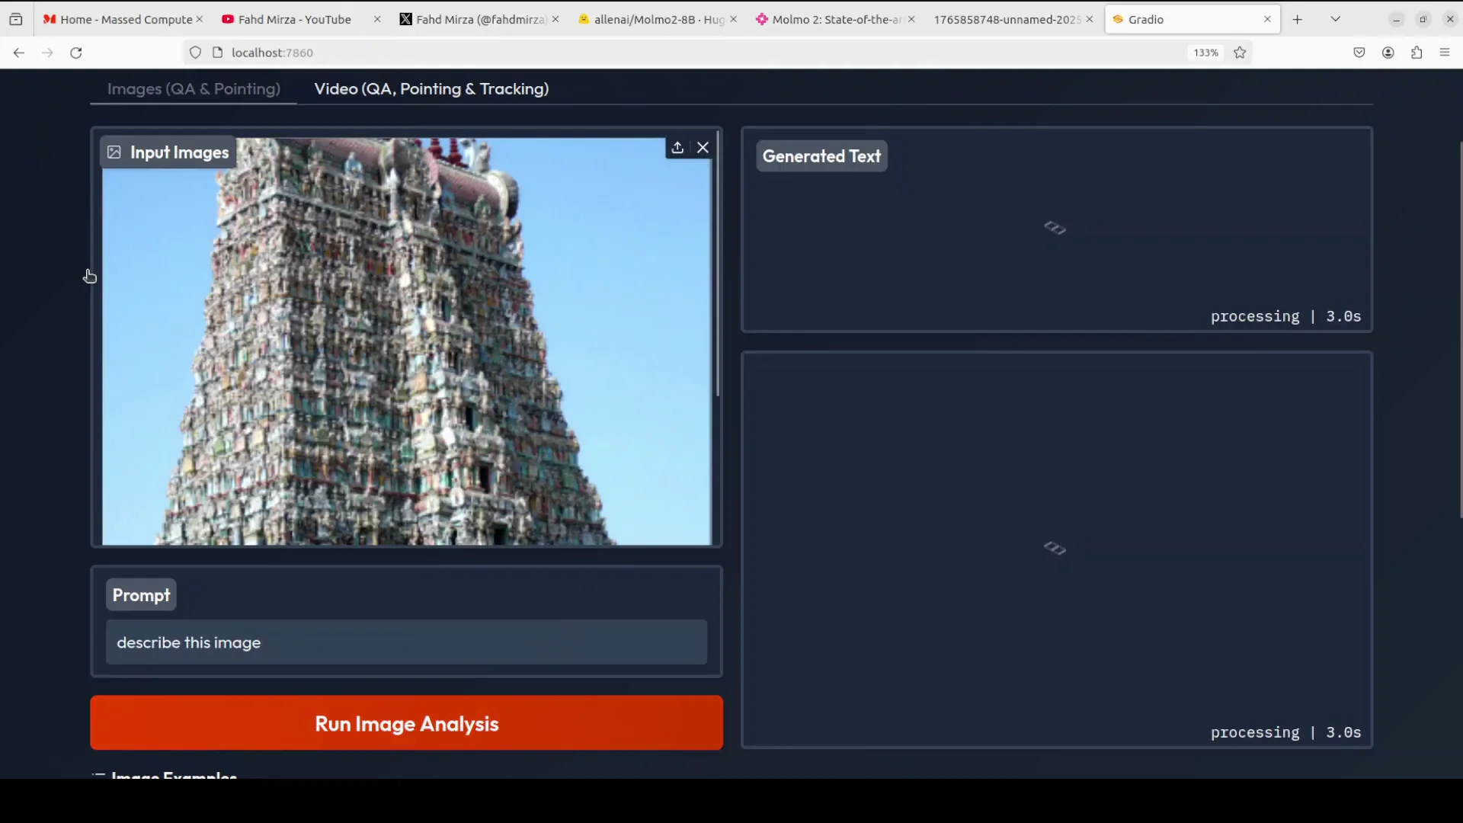Click the browser reload button
This screenshot has width=1463, height=823.
[x=76, y=53]
